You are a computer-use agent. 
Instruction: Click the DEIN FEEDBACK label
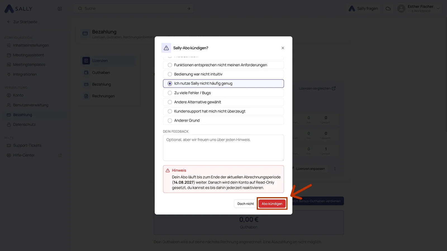point(176,132)
